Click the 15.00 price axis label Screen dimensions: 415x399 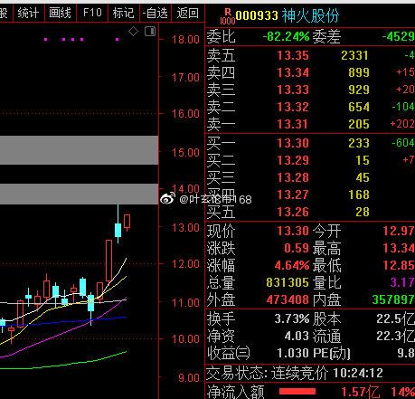(x=185, y=153)
